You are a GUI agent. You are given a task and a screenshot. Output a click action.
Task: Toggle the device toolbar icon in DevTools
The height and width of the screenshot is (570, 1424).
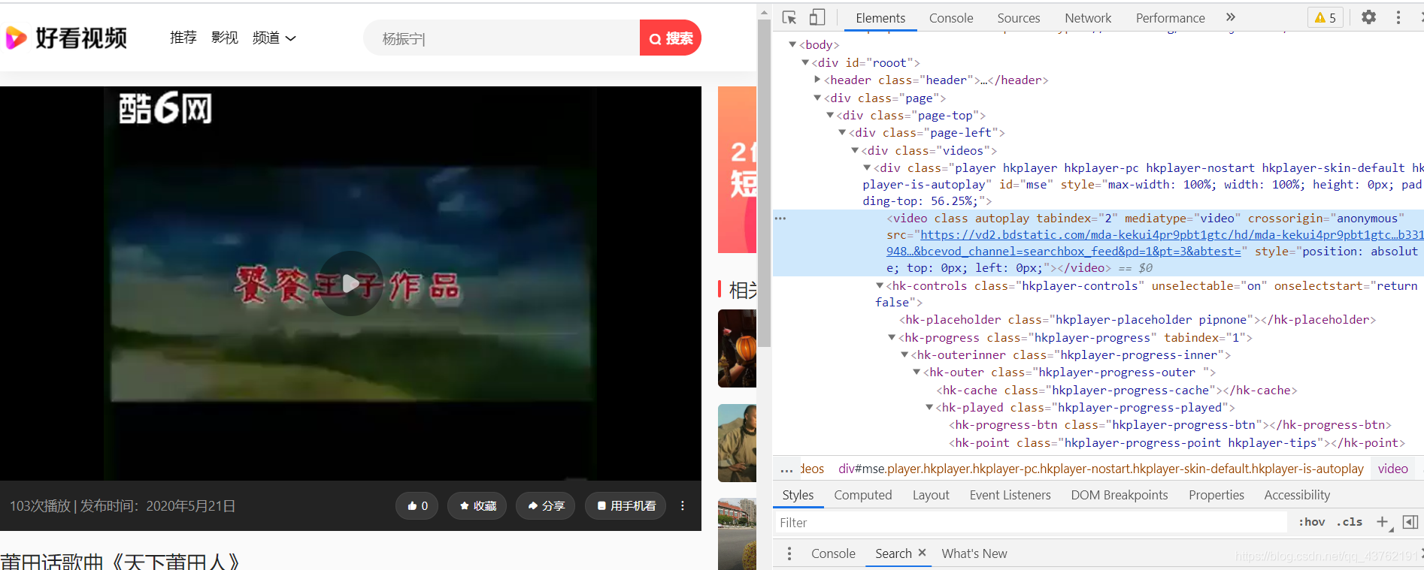click(x=817, y=17)
